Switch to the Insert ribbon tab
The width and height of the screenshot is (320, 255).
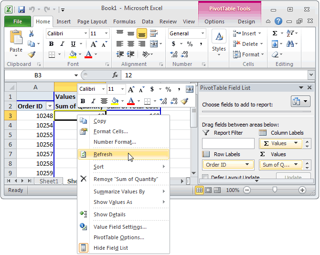click(x=64, y=21)
